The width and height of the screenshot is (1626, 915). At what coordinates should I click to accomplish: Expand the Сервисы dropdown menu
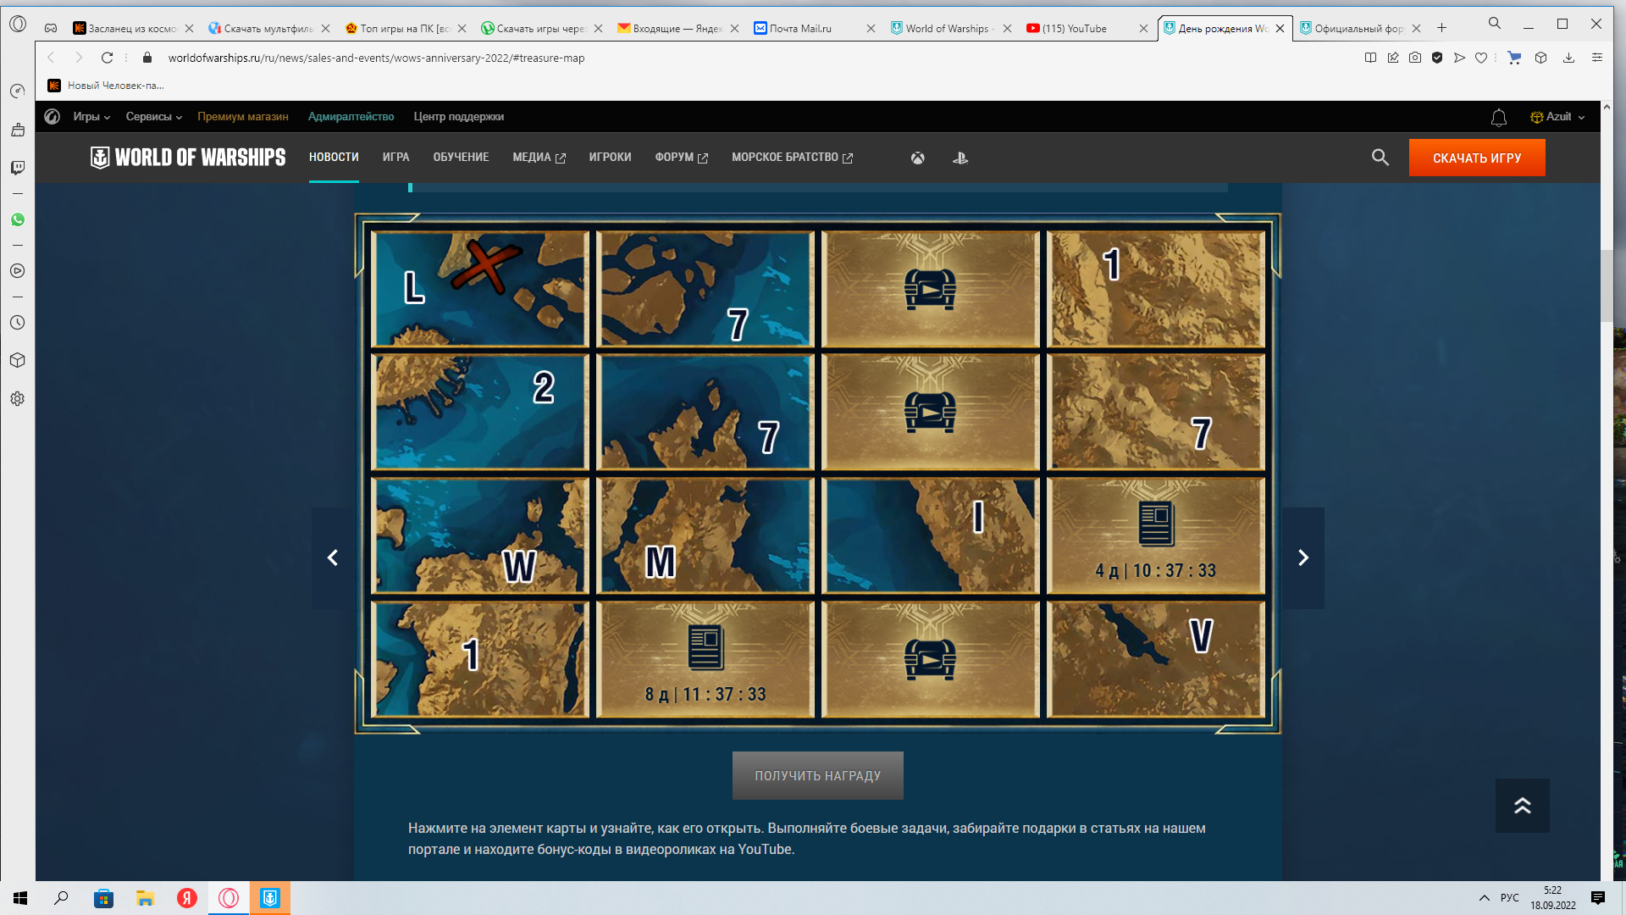(x=154, y=117)
